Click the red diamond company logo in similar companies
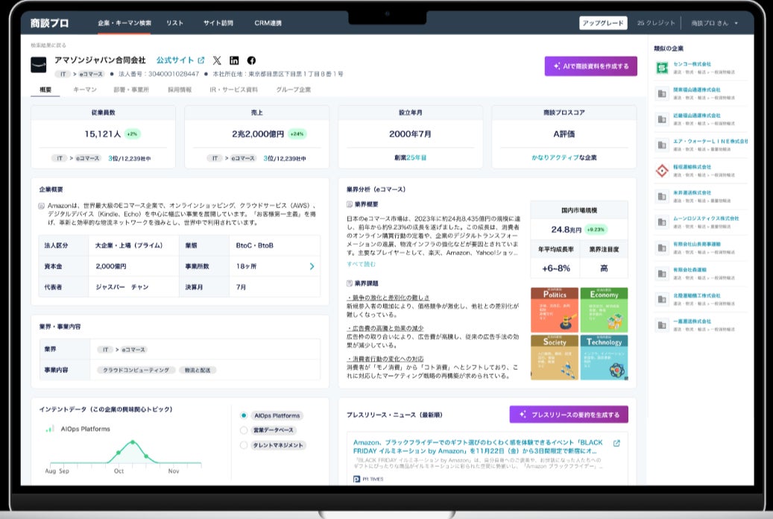773x519 pixels. point(662,171)
